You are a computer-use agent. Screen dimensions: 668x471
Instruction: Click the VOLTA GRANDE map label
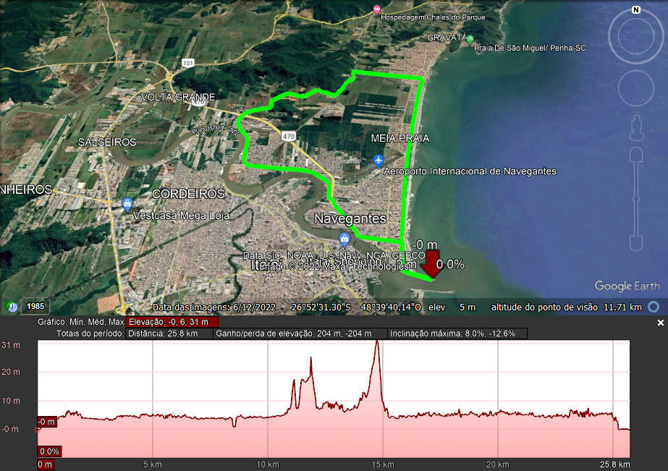pos(178,97)
